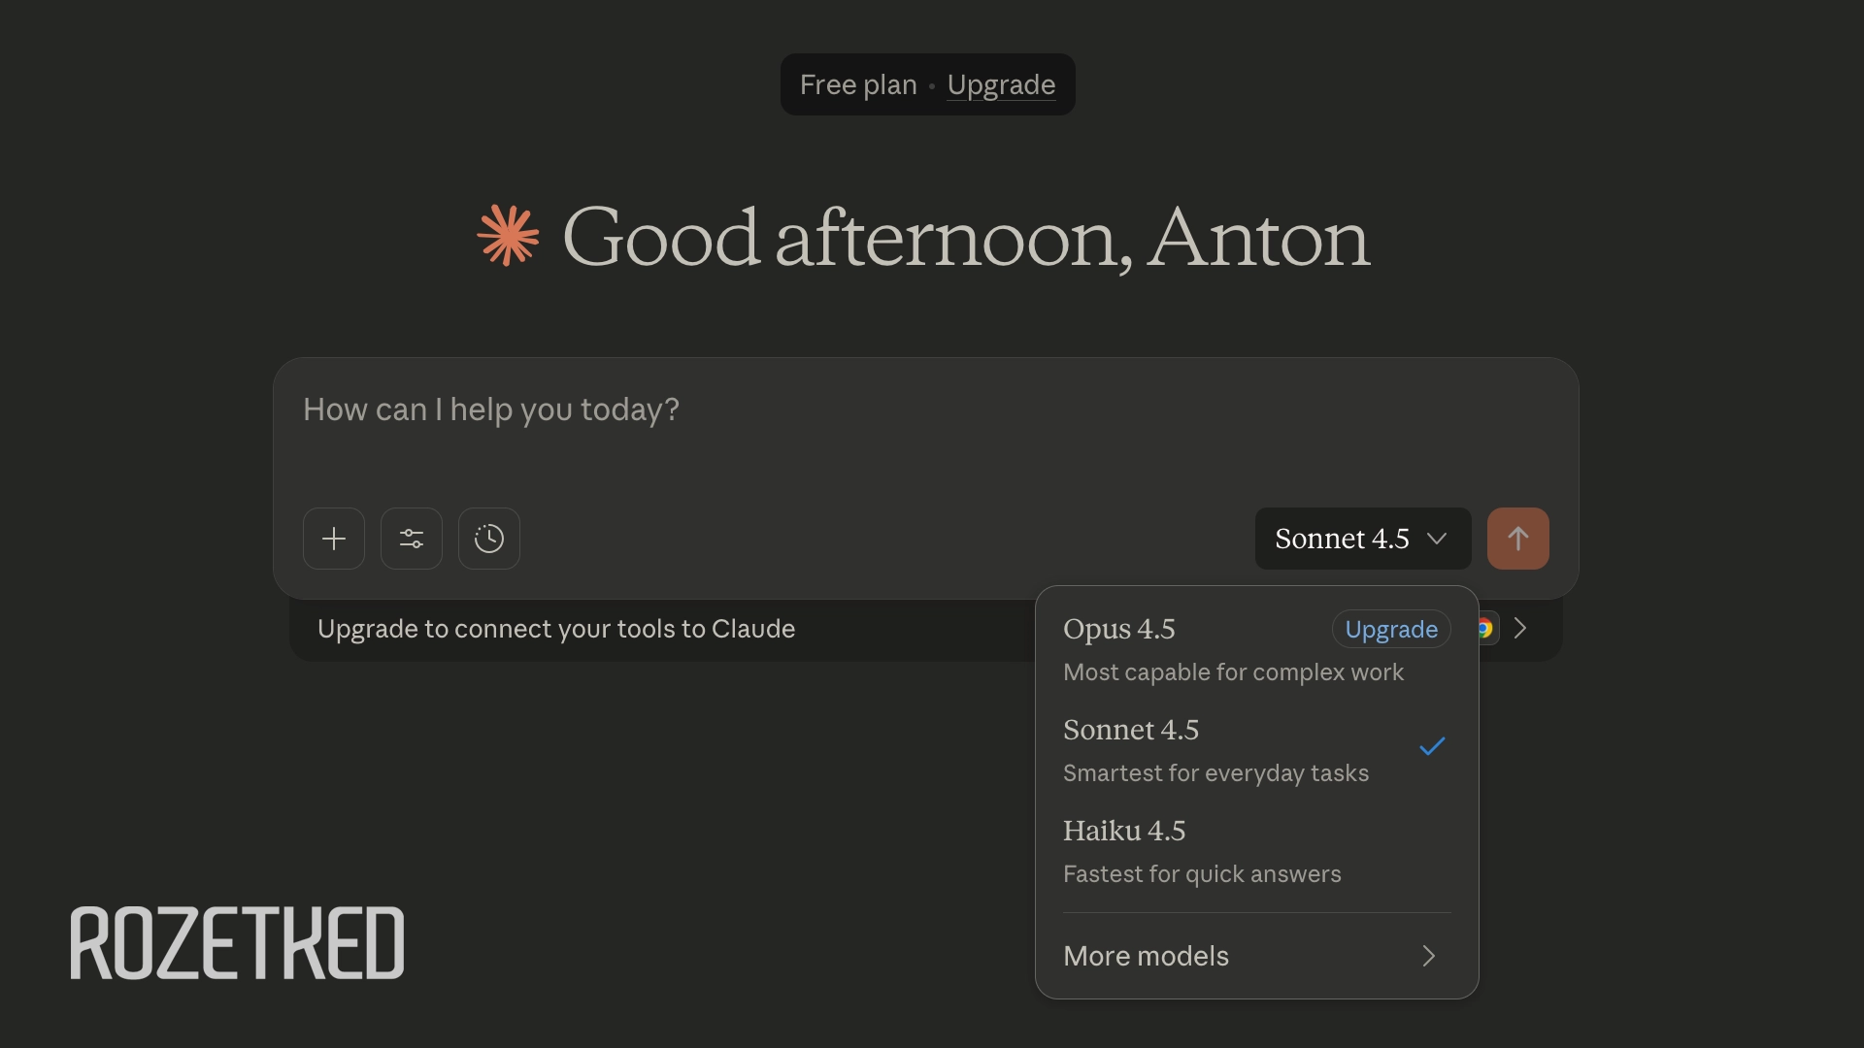Image resolution: width=1864 pixels, height=1048 pixels.
Task: Click the More models chevron arrow
Action: 1428,956
